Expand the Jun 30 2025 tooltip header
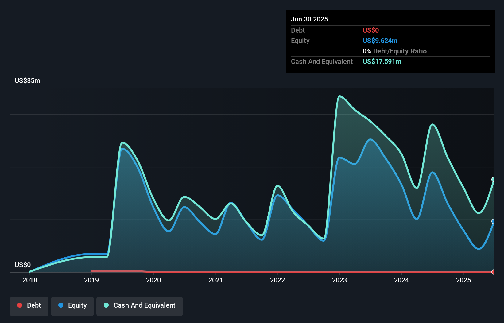Viewport: 504px width, 323px height. (309, 19)
